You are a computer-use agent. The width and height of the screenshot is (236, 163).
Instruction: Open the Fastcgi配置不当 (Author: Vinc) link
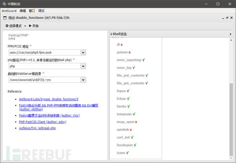(49, 116)
